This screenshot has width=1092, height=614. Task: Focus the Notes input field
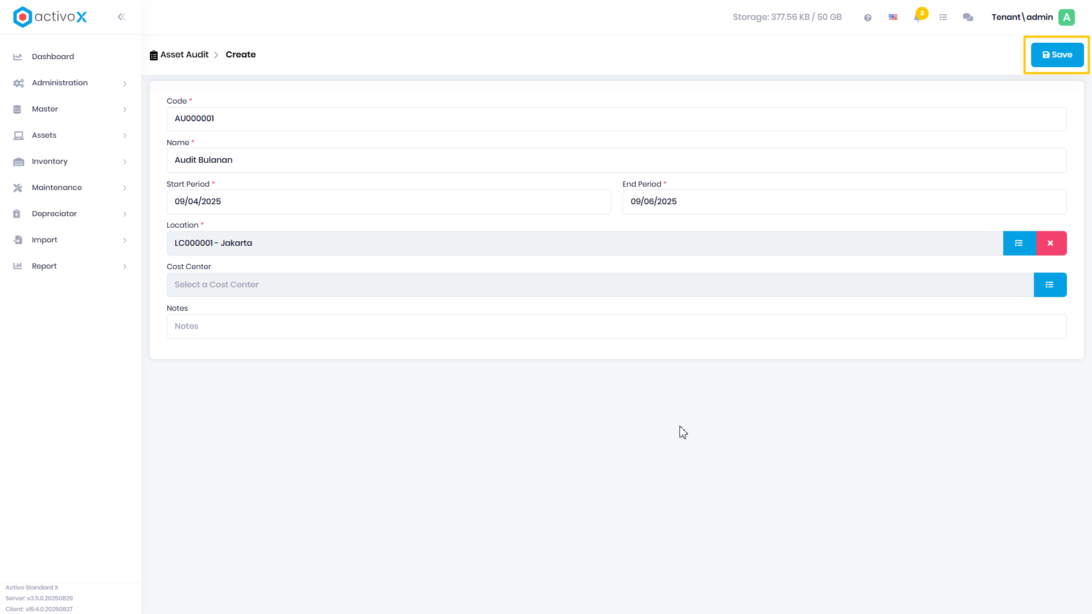click(x=616, y=327)
